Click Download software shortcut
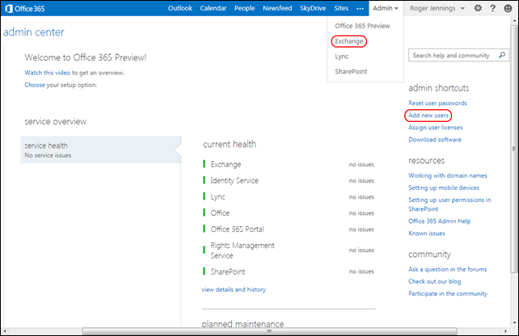The width and height of the screenshot is (519, 336). [x=435, y=140]
